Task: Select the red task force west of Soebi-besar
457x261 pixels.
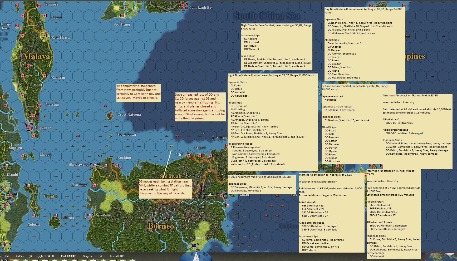Action: (78, 136)
